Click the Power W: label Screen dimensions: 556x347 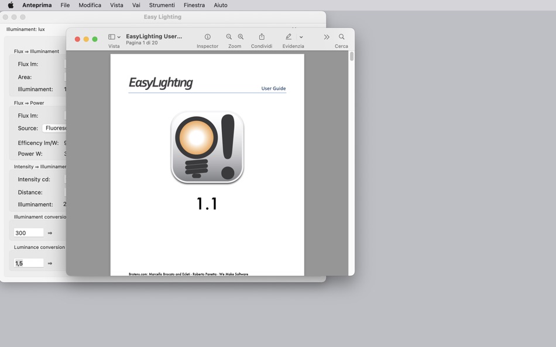(x=30, y=154)
